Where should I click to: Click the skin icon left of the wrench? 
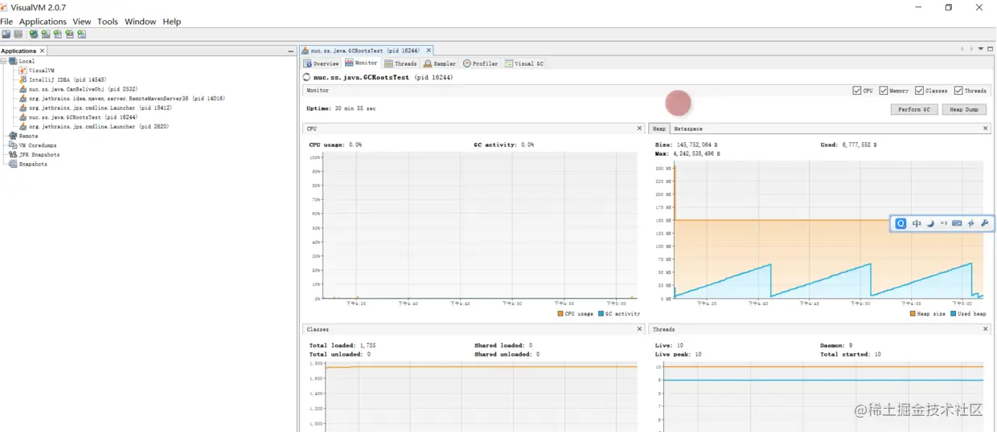970,224
